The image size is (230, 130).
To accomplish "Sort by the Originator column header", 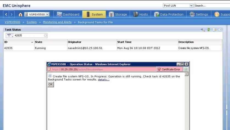I will coord(92,42).
